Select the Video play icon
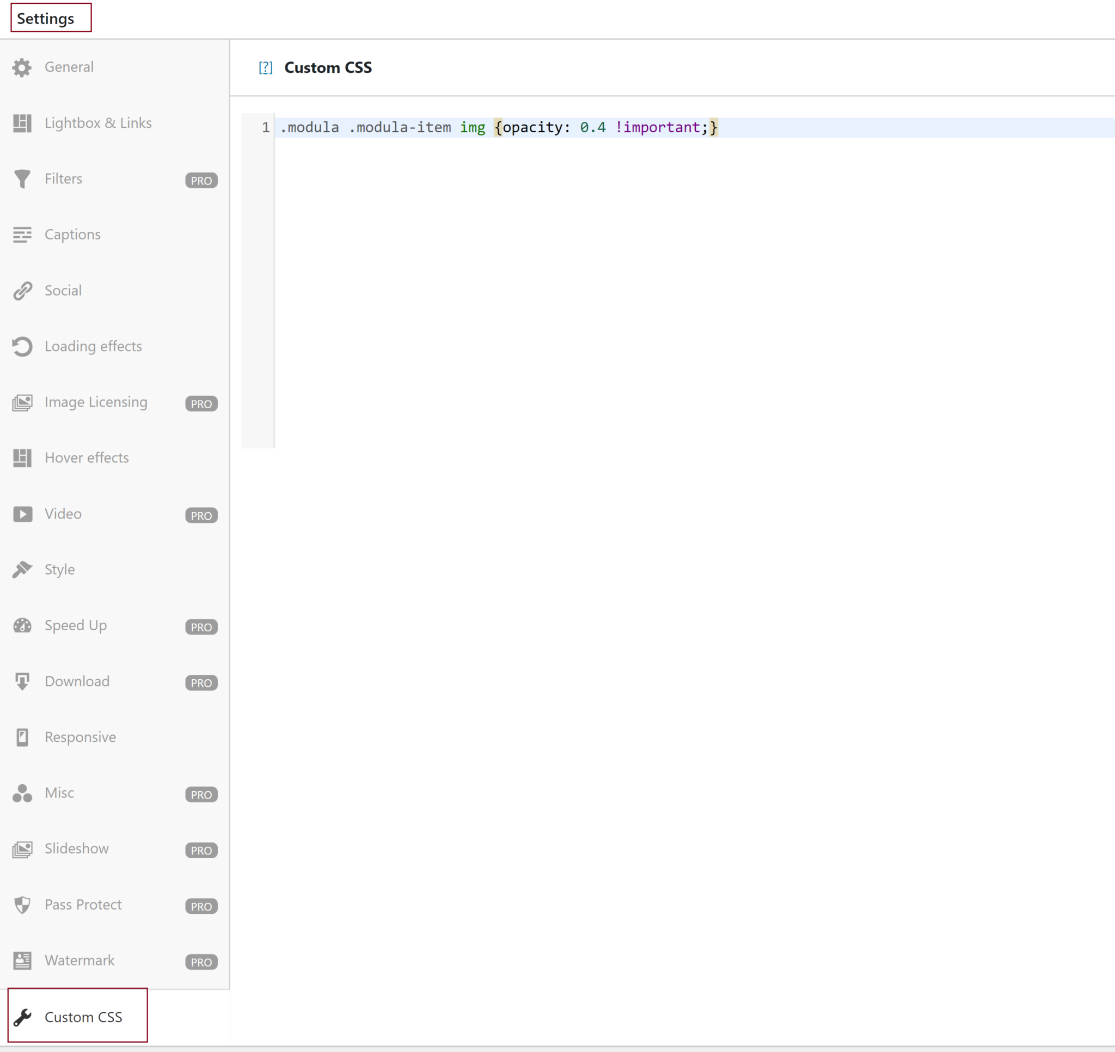Screen dimensions: 1115x1052 click(x=22, y=514)
